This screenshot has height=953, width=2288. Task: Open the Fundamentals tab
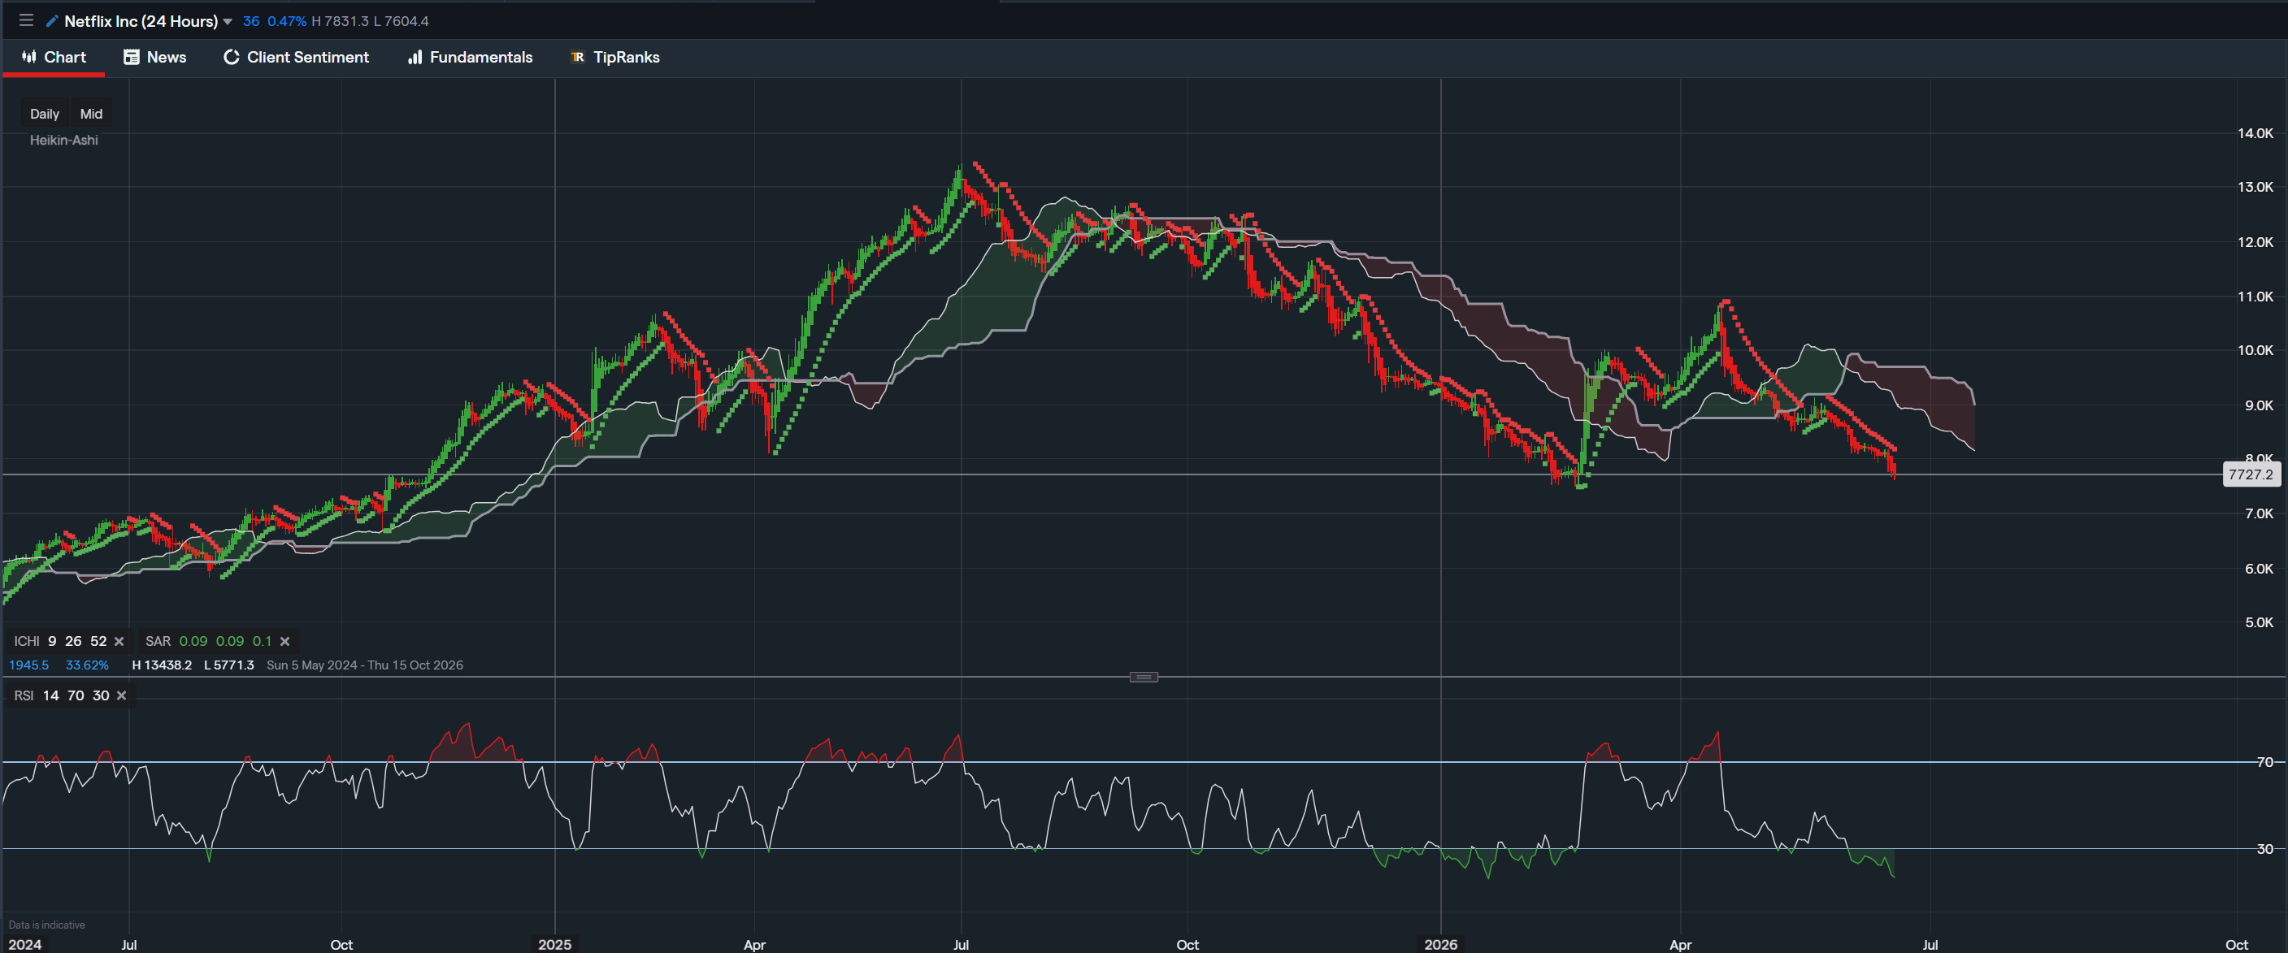[x=470, y=57]
